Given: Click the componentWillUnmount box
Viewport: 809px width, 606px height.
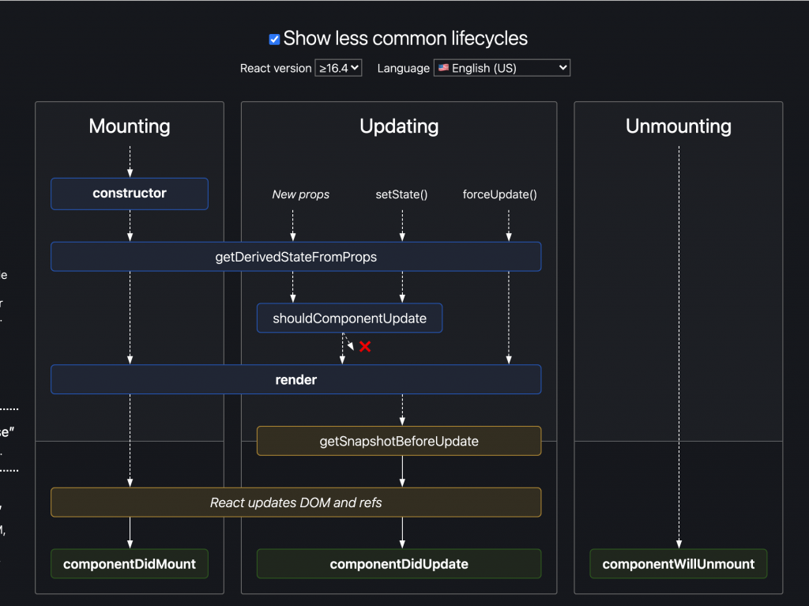Looking at the screenshot, I should (x=678, y=564).
